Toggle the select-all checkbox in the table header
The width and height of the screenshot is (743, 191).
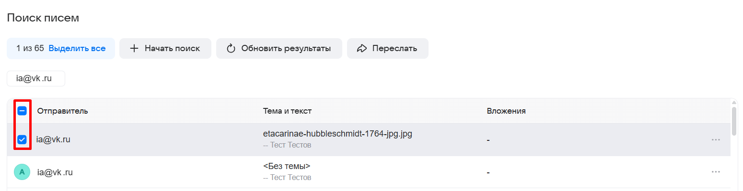click(22, 111)
